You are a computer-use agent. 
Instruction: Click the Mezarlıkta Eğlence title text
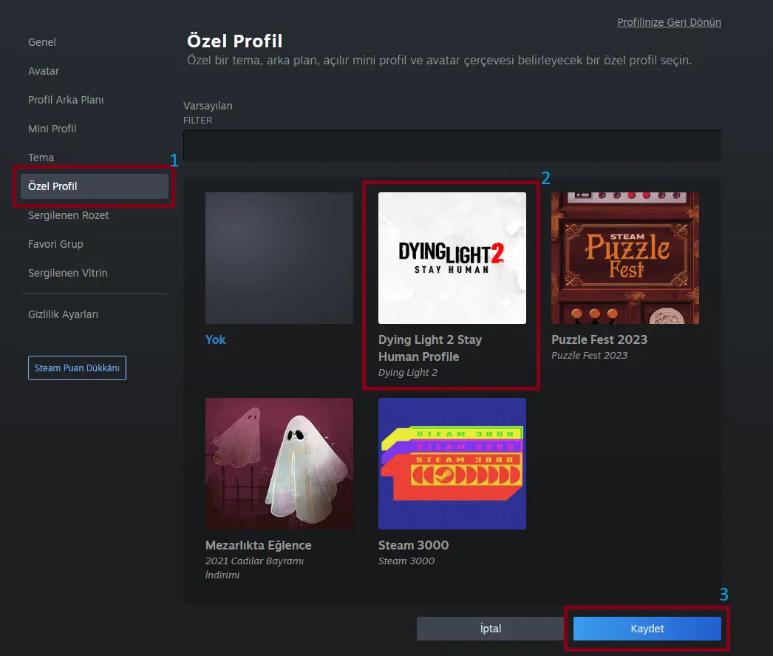259,546
